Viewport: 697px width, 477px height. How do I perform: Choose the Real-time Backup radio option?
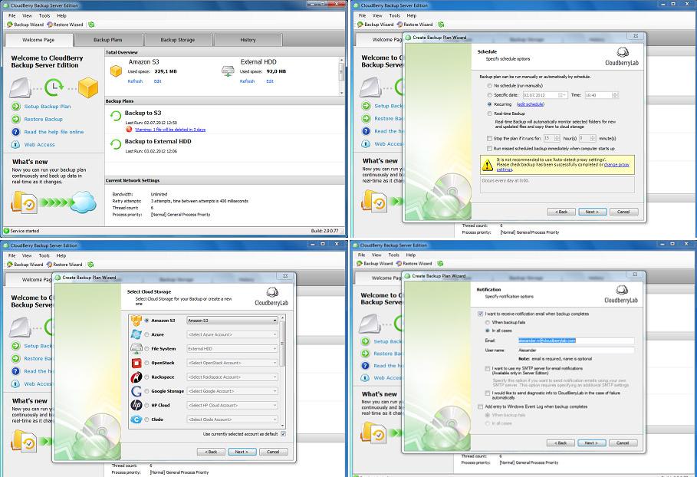[x=489, y=113]
